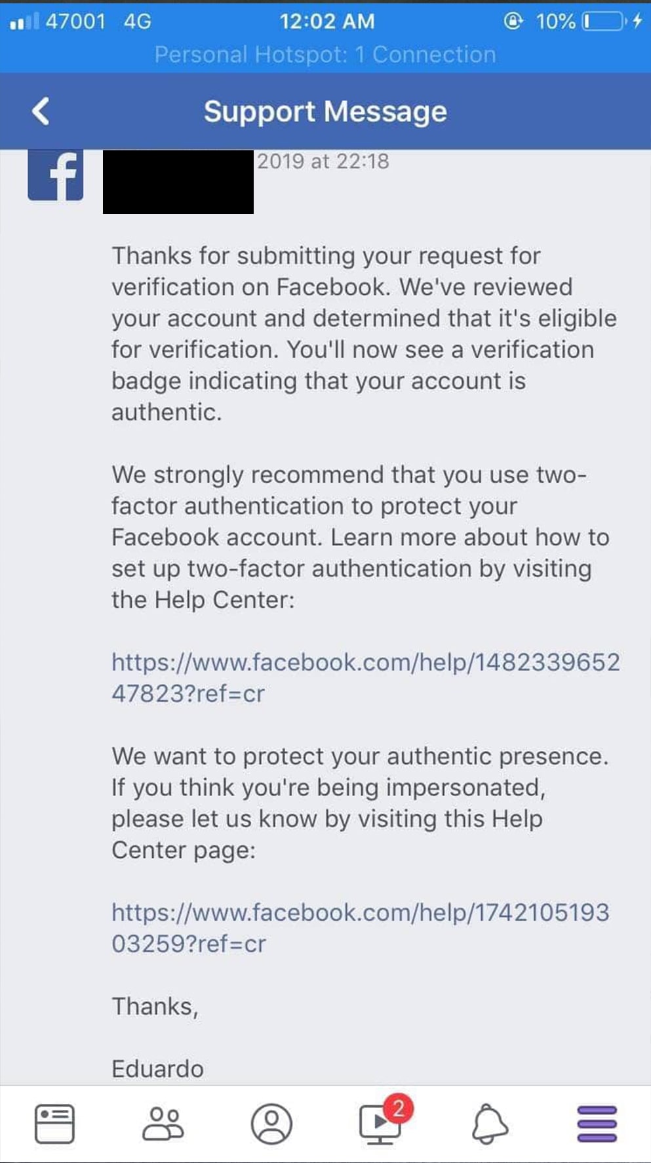This screenshot has width=651, height=1163.
Task: Open the Profile tab icon
Action: pos(271,1123)
